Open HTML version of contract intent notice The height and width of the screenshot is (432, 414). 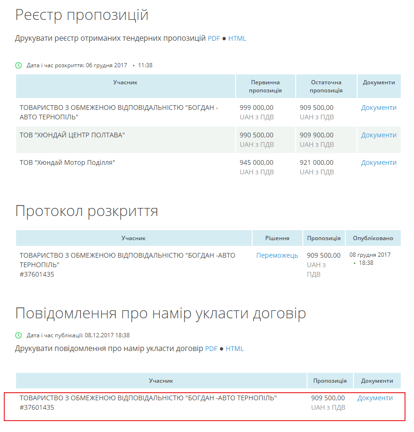click(235, 349)
